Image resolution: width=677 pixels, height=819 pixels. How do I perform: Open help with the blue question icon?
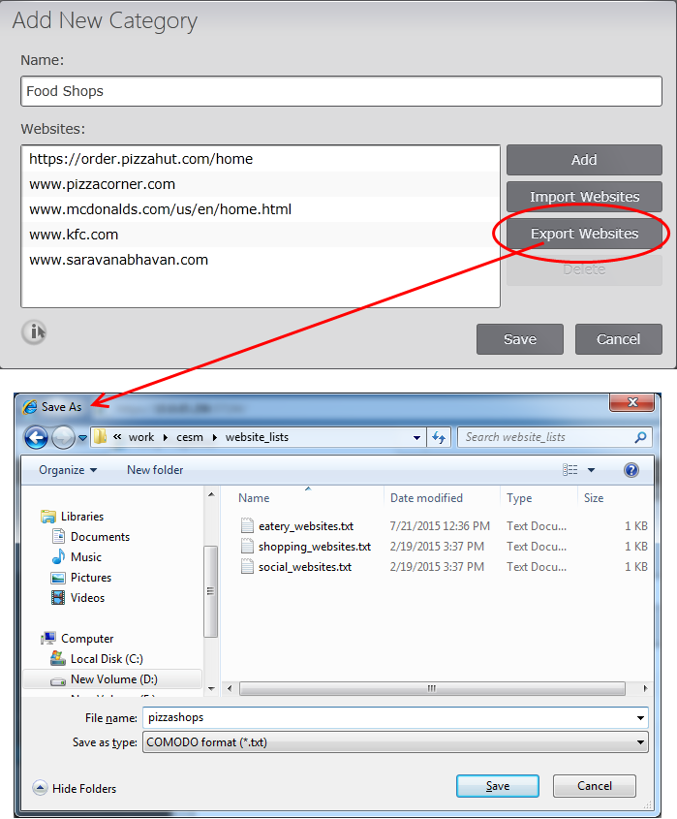(631, 470)
